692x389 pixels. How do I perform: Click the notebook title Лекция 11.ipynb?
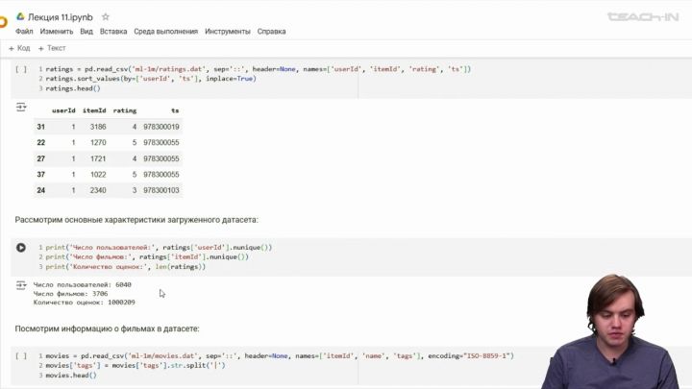62,16
